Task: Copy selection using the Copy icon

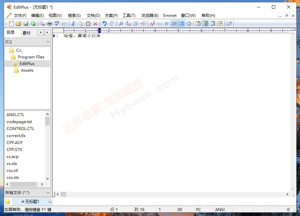Action: point(81,24)
